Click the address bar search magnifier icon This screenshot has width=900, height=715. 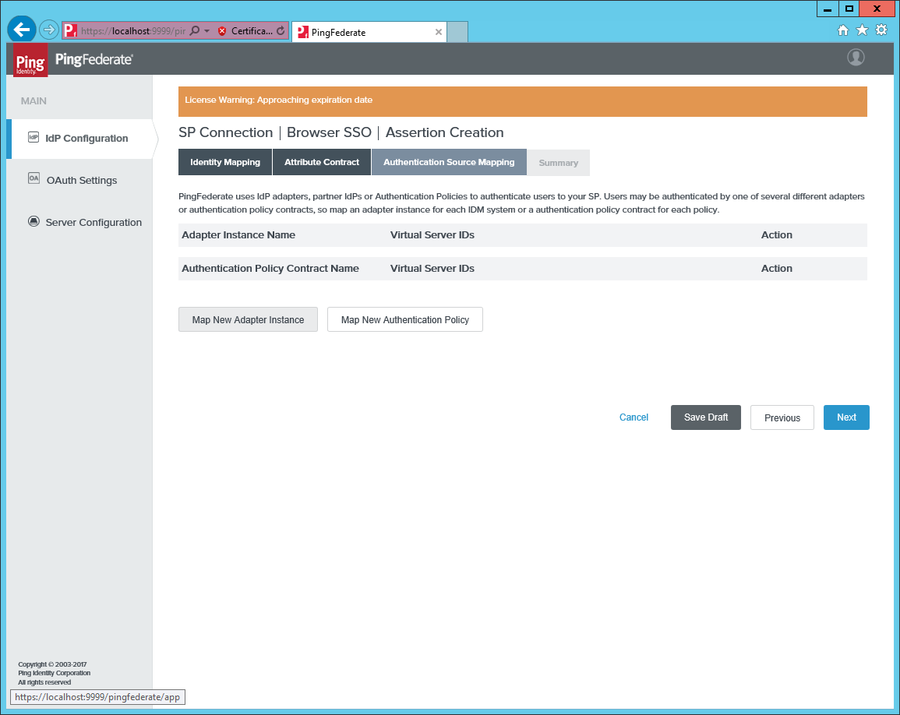(x=195, y=30)
